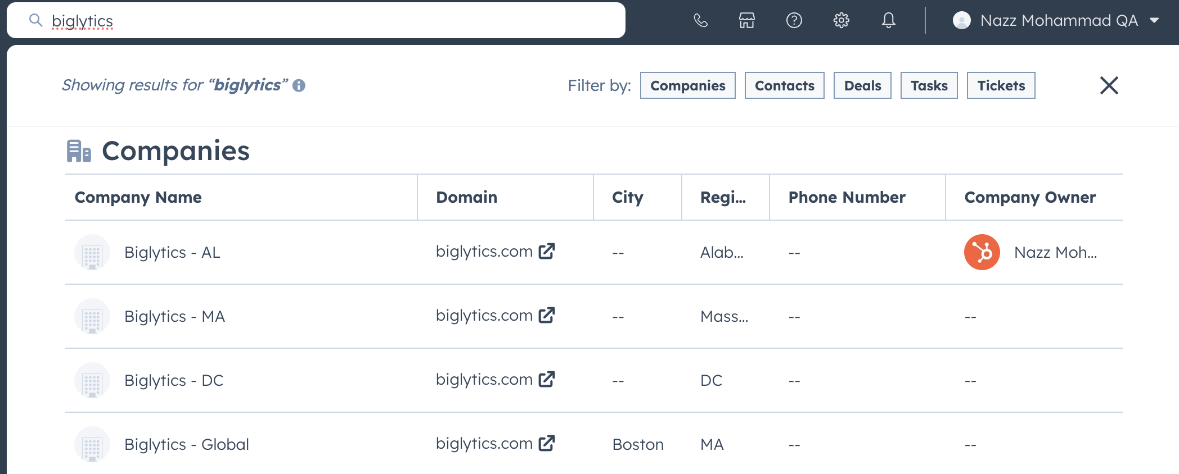Open the notifications bell
1179x474 pixels.
point(888,21)
